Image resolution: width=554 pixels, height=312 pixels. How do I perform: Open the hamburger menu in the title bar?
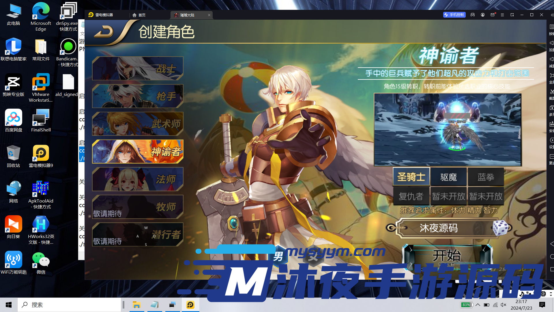pos(502,14)
